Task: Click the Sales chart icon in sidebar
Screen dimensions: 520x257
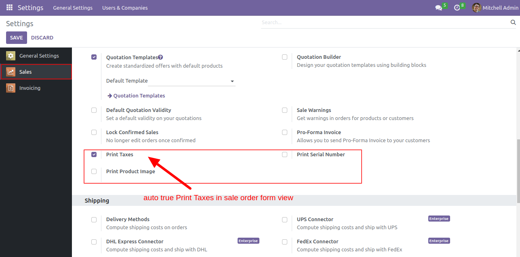Action: coord(11,72)
